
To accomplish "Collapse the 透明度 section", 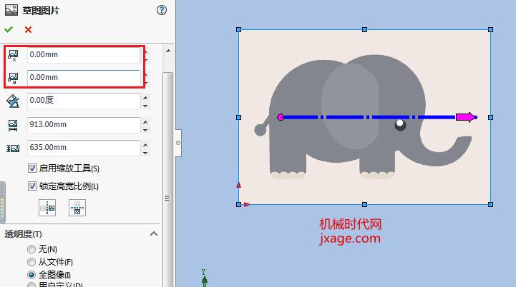I will click(154, 233).
